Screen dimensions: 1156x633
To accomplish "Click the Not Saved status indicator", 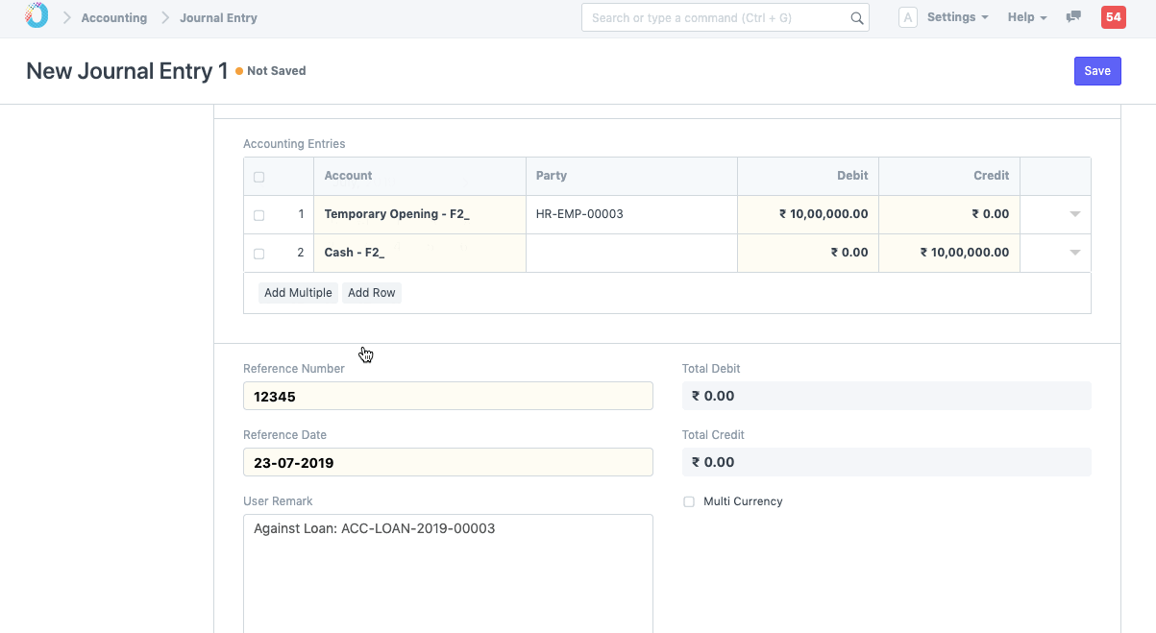I will (x=271, y=71).
